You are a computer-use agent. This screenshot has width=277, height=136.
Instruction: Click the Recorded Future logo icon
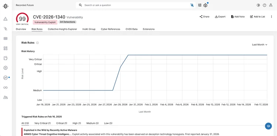coord(6,6)
